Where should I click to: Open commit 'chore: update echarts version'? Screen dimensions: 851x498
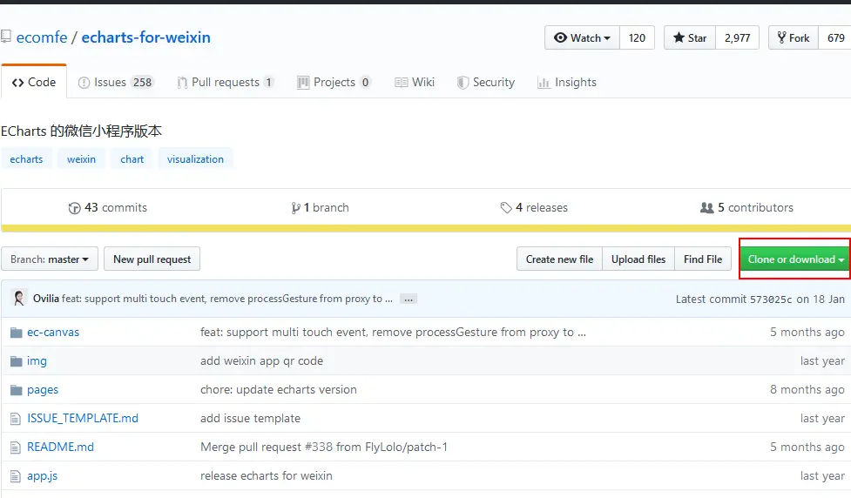pos(279,389)
